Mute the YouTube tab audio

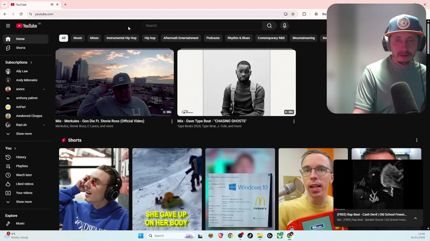52,4
